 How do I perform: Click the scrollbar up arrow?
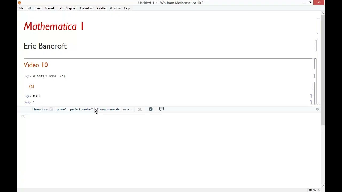click(323, 13)
